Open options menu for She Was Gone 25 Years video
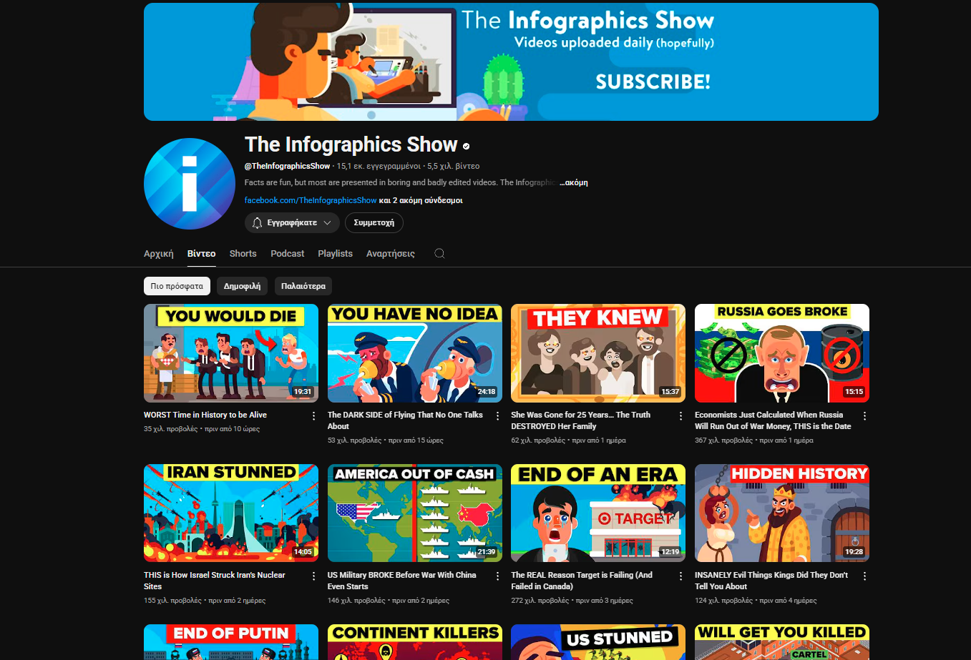Viewport: 971px width, 660px height. pos(680,415)
